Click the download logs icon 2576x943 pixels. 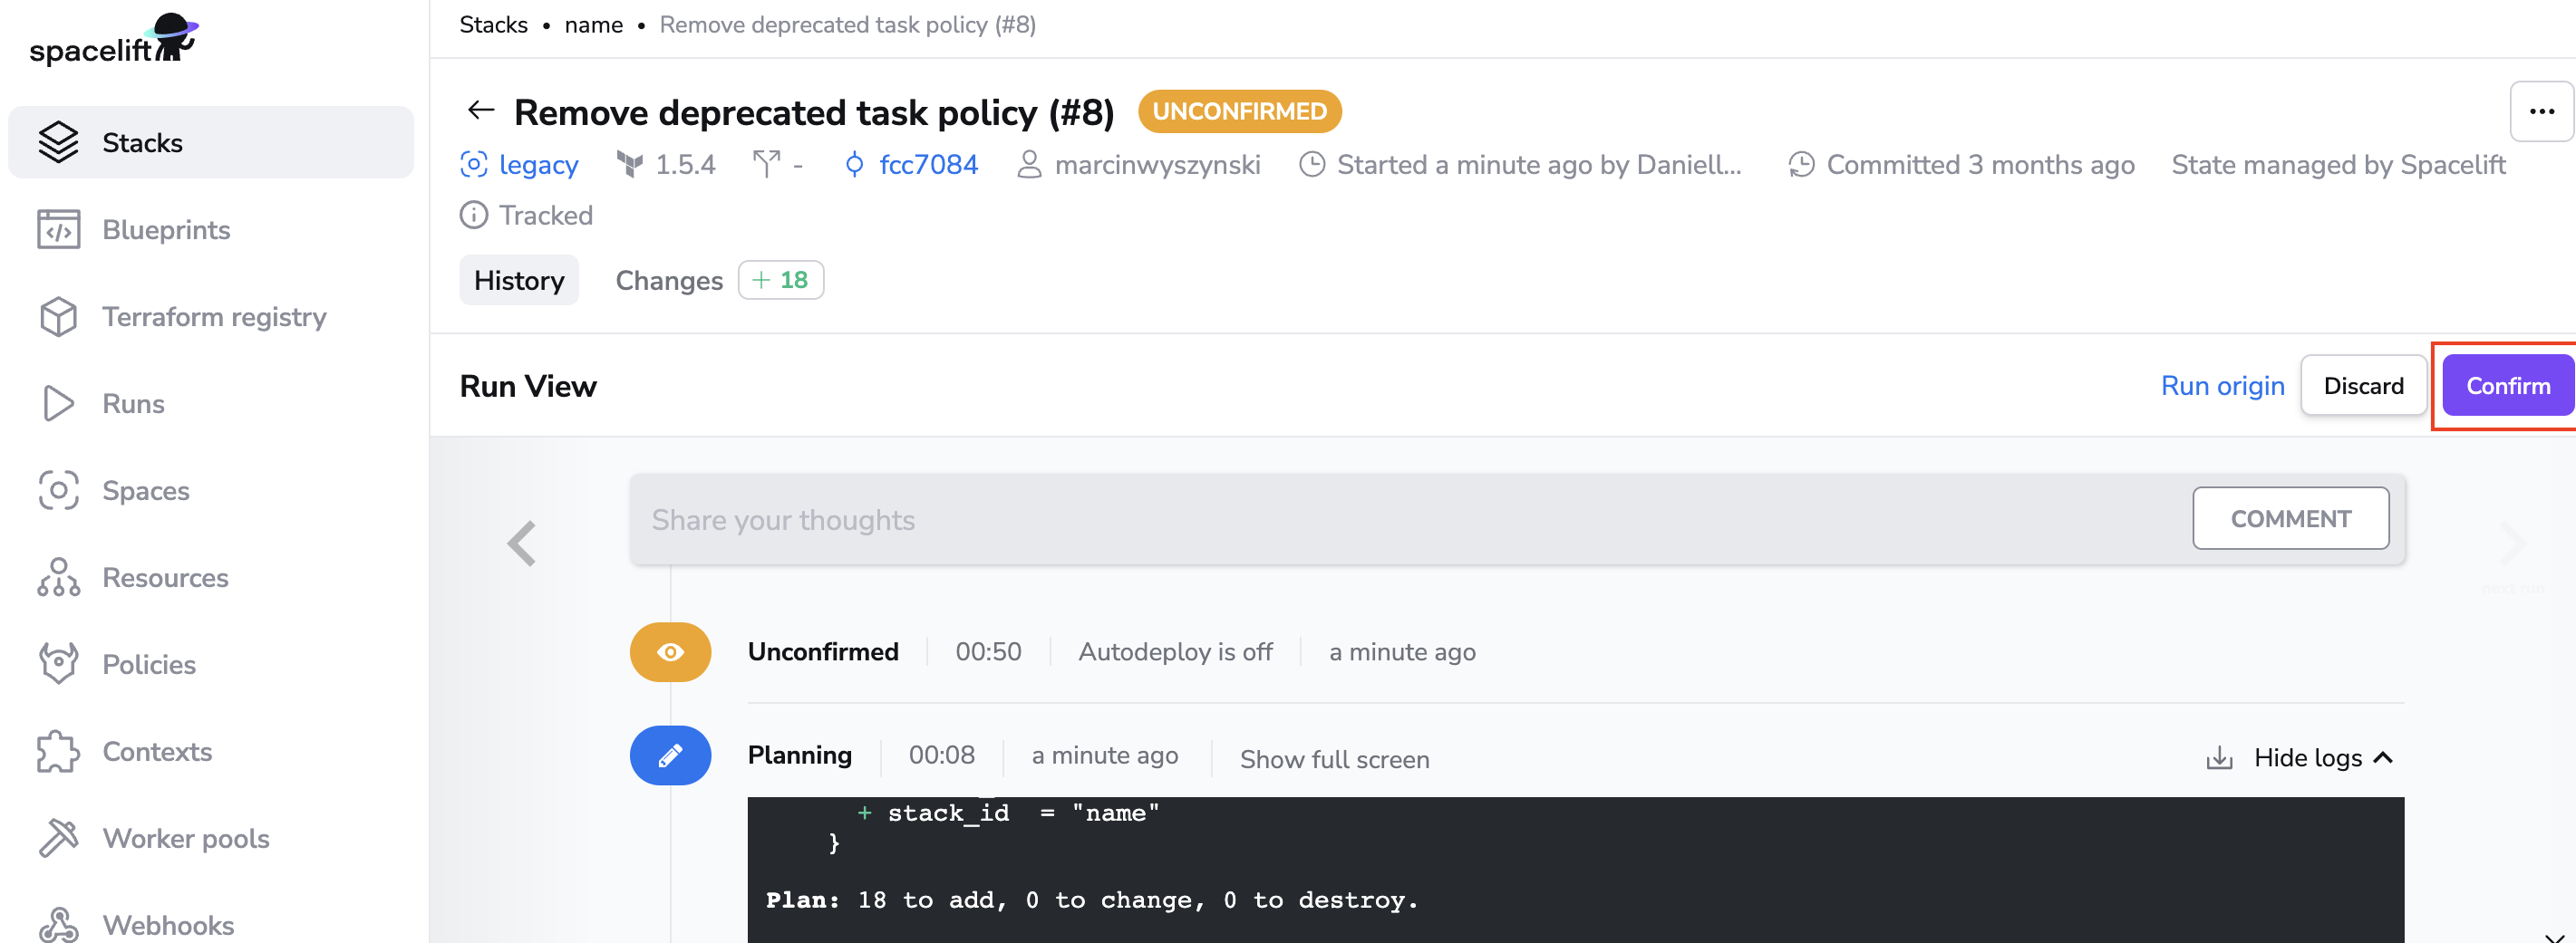coord(2218,758)
